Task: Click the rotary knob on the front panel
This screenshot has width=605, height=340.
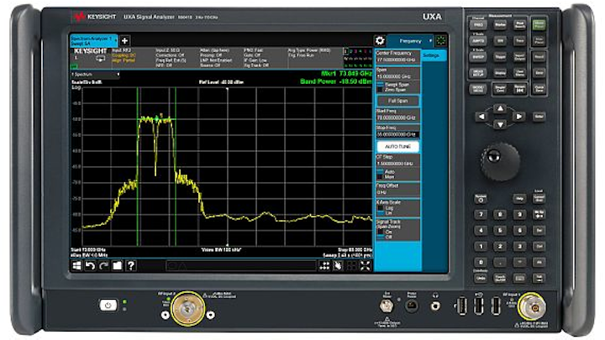Action: (500, 161)
